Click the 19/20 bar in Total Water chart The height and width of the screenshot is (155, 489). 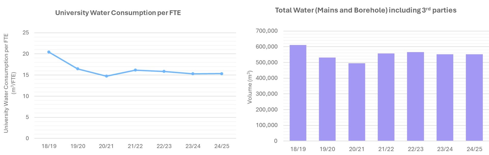[x=327, y=99]
